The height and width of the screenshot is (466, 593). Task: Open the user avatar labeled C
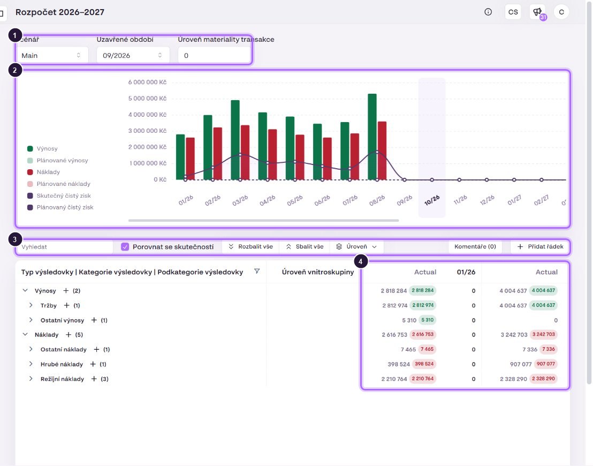point(561,12)
